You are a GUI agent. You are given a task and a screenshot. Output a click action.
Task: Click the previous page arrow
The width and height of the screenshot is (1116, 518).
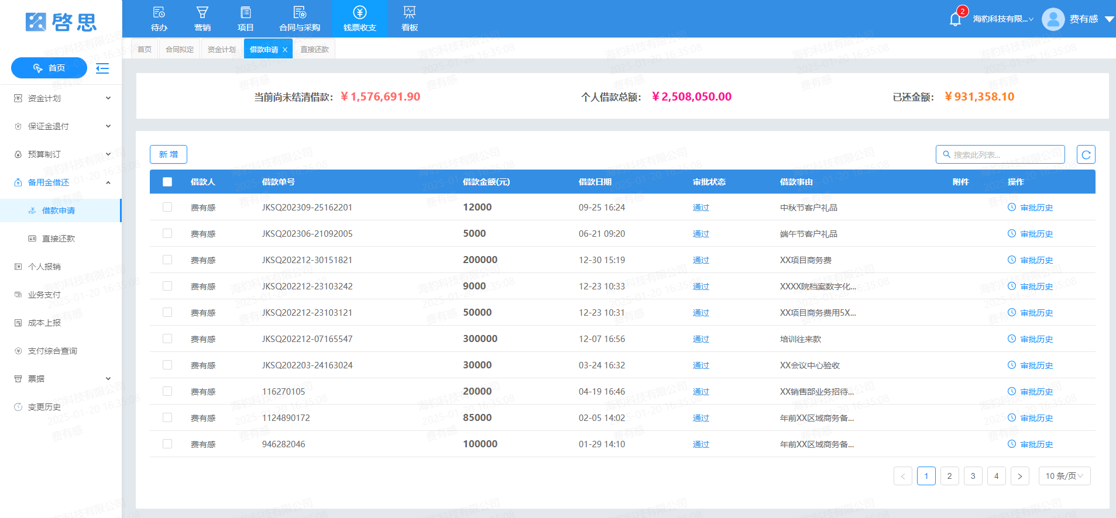click(903, 476)
